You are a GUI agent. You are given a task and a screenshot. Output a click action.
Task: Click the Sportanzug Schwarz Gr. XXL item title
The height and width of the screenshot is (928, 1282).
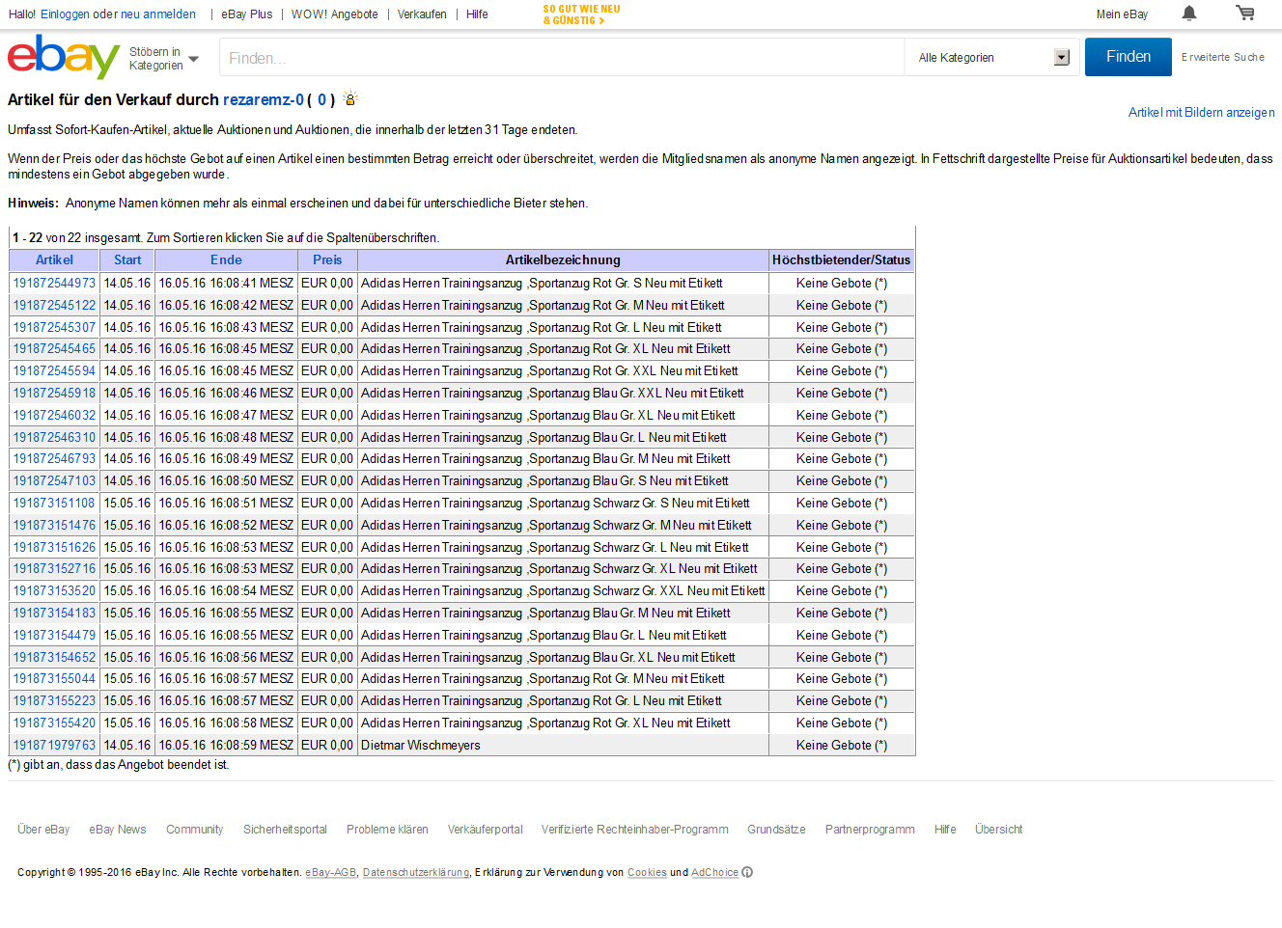point(563,591)
